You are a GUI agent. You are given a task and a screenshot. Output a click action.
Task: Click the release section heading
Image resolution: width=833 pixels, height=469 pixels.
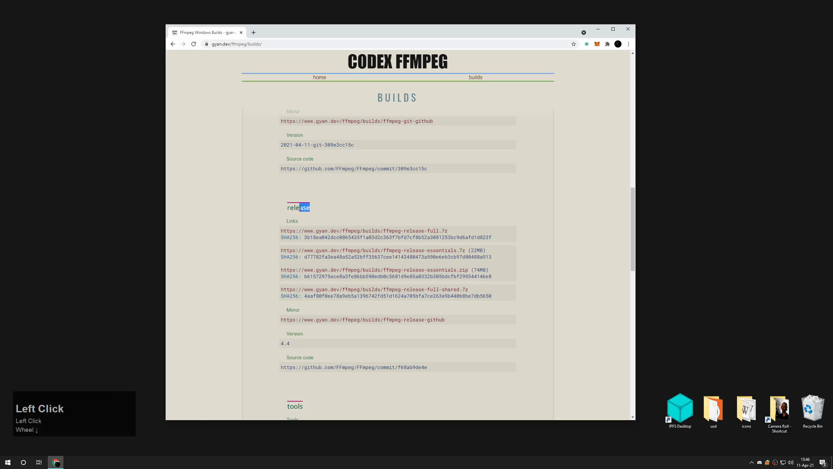[298, 208]
